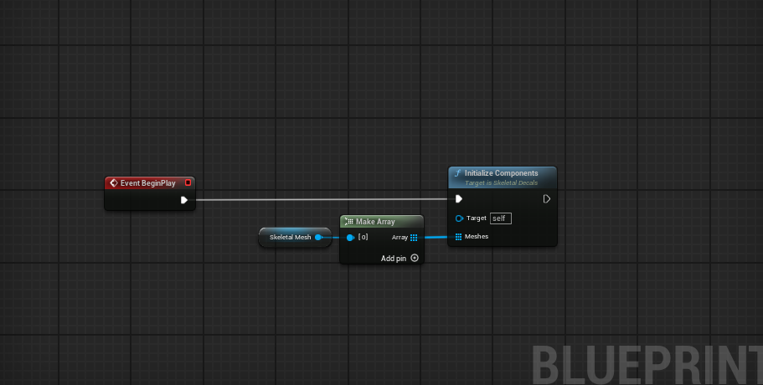Click the Array output pin on Make Array
Screen dimensions: 763x385
tap(414, 238)
